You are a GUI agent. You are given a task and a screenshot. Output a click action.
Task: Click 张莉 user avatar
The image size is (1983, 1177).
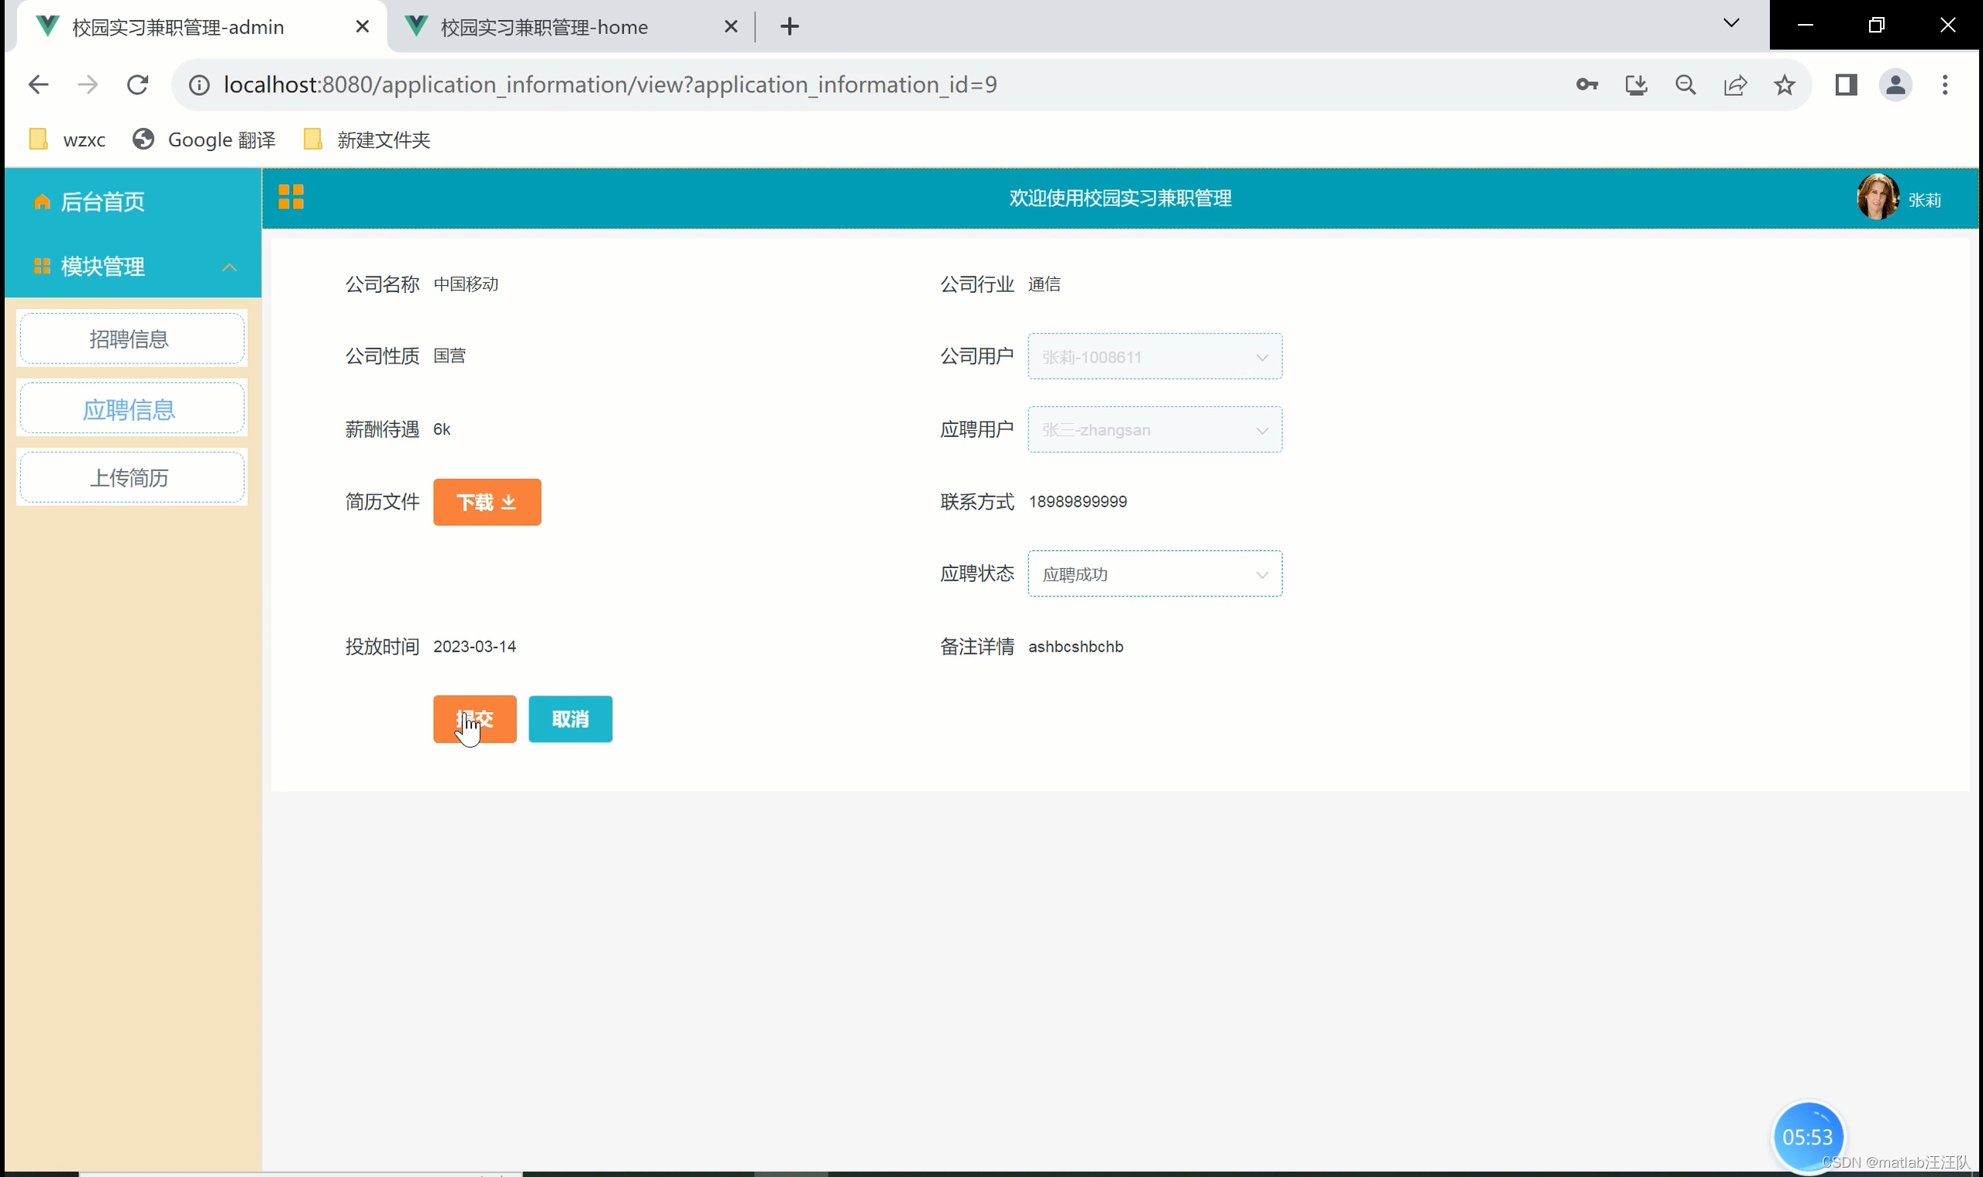[1878, 198]
